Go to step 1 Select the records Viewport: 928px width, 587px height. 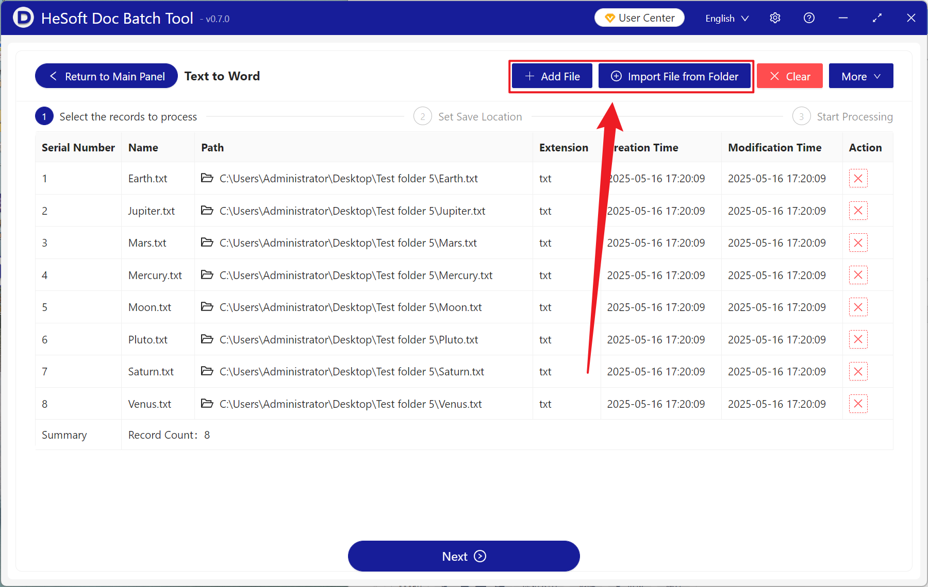click(x=116, y=117)
